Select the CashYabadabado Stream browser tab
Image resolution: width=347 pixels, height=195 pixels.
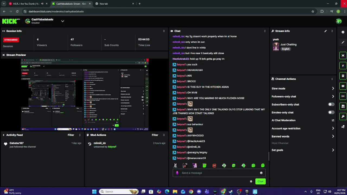pyautogui.click(x=71, y=4)
